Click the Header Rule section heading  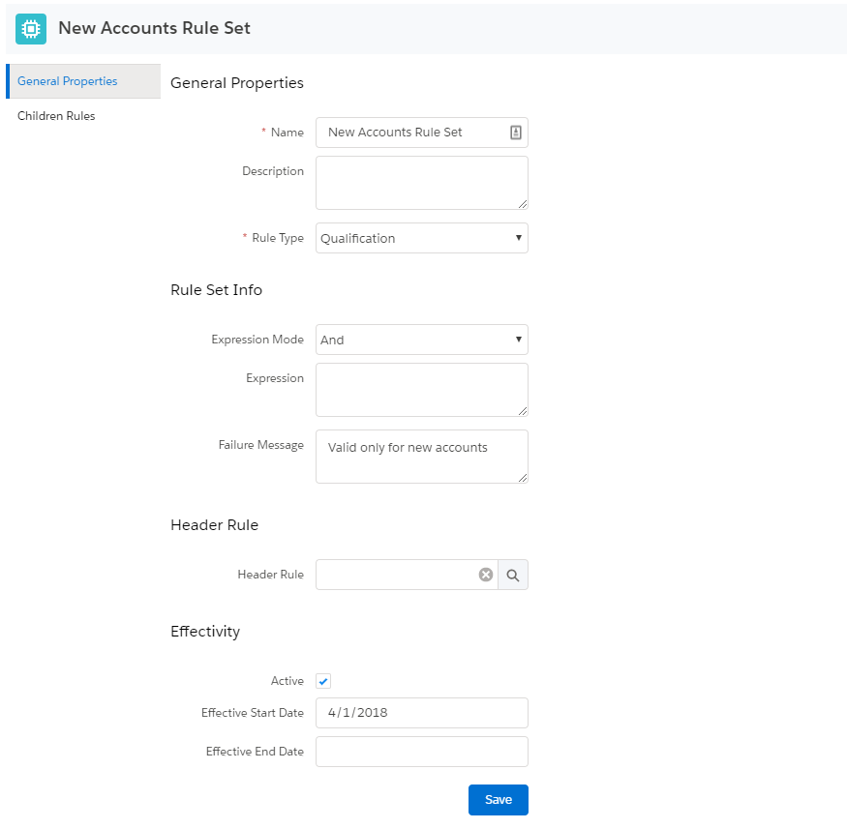[215, 525]
